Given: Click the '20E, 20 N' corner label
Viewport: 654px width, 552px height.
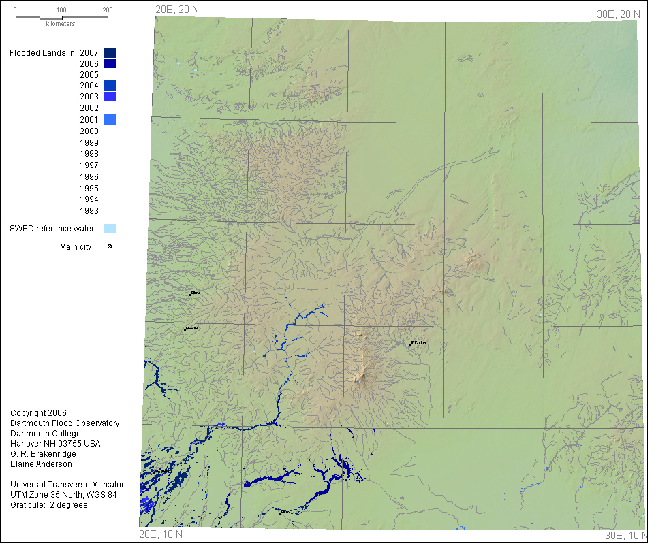Looking at the screenshot, I should pos(177,9).
